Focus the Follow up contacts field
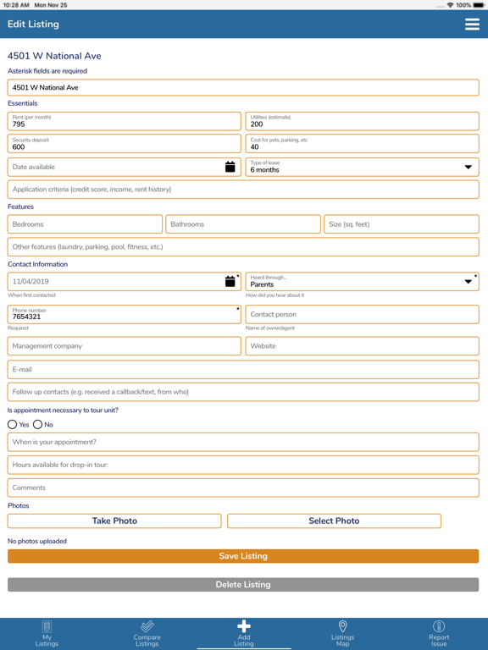Image resolution: width=488 pixels, height=650 pixels. tap(243, 392)
